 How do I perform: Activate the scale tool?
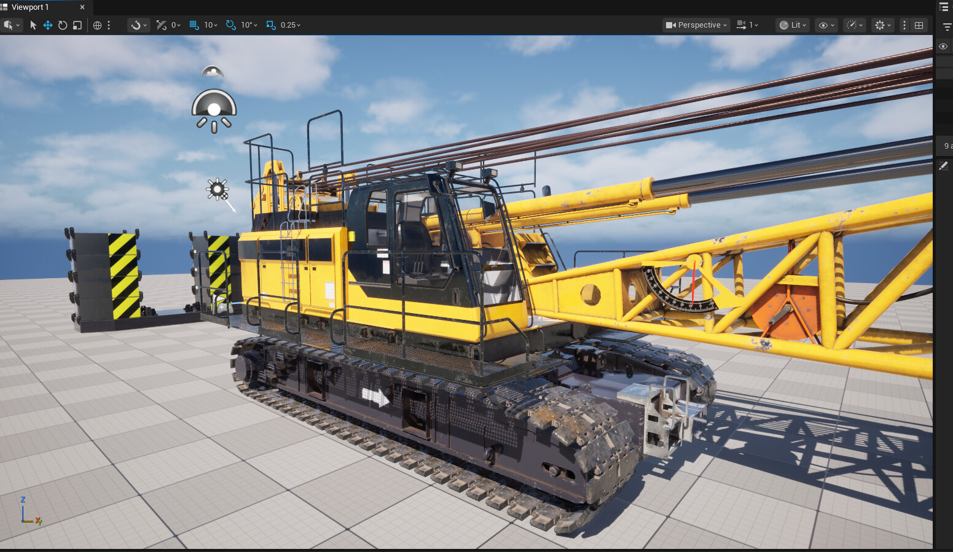point(77,25)
